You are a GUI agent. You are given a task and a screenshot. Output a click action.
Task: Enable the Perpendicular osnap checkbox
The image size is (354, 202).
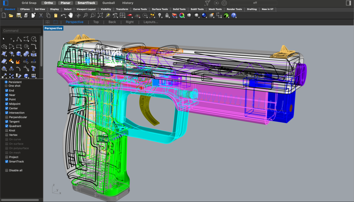[x=7, y=117]
